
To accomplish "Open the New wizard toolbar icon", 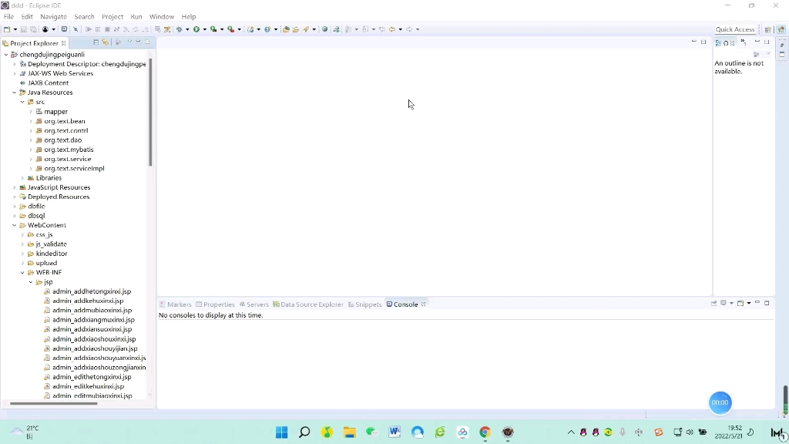I will pyautogui.click(x=7, y=29).
